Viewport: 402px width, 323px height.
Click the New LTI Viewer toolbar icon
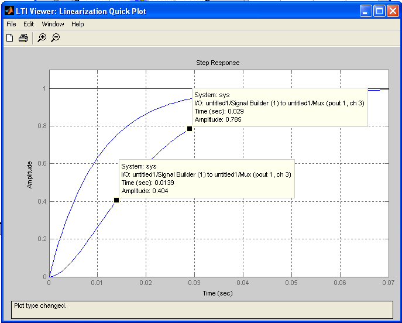tap(9, 38)
